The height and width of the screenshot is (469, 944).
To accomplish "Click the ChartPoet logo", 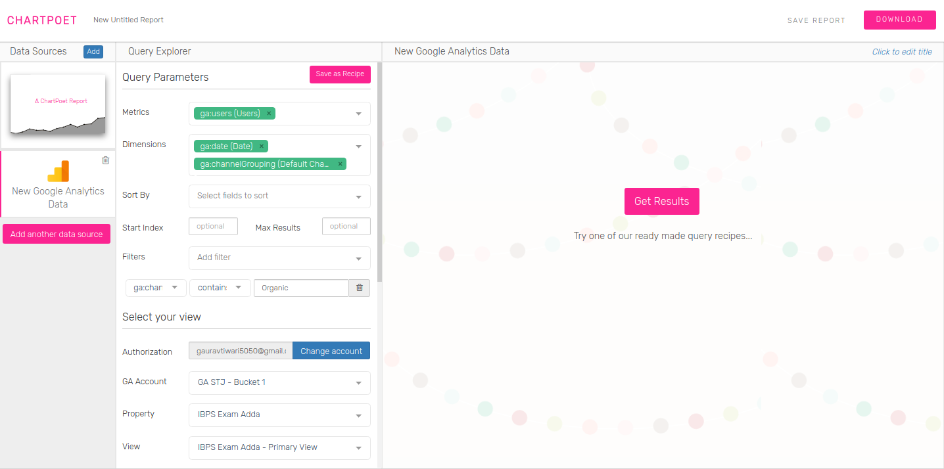I will click(42, 20).
